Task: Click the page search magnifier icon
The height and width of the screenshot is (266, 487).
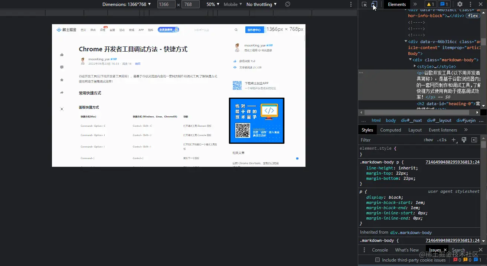Action: tap(236, 30)
